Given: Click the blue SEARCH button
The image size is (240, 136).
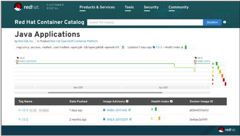Looking at the screenshot, I should (x=212, y=22).
